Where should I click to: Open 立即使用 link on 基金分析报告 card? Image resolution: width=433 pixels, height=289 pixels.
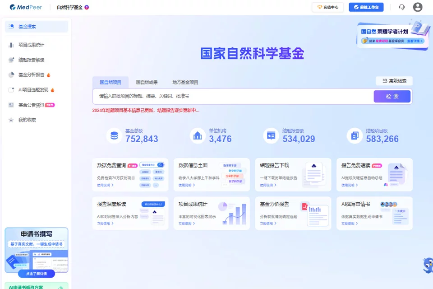pyautogui.click(x=268, y=223)
